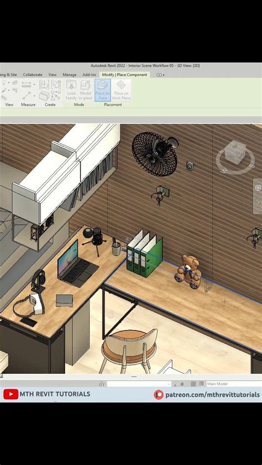Select the Modify | Place Component tab
This screenshot has height=465, width=262.
124,75
